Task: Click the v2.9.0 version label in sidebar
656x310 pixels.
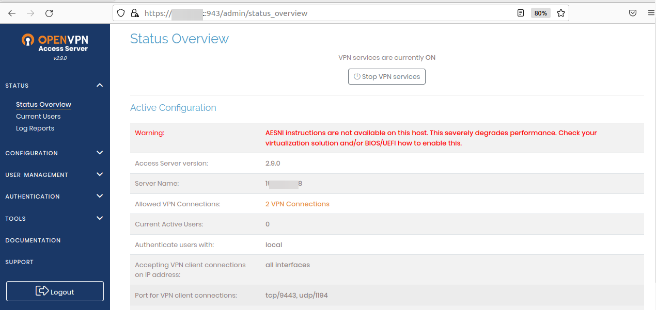Action: pyautogui.click(x=60, y=58)
